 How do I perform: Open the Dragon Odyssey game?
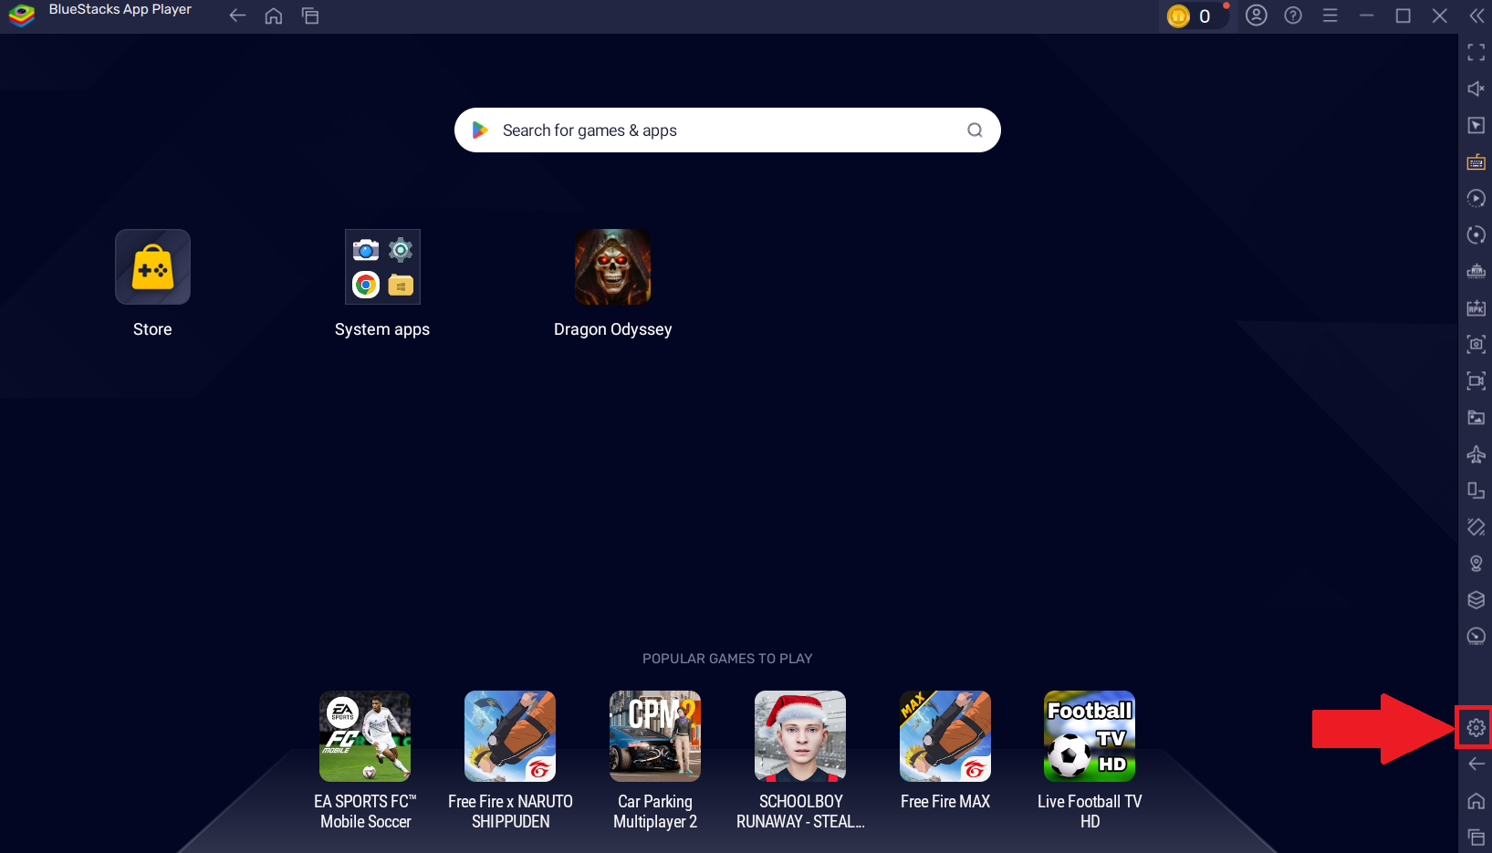[x=612, y=266]
